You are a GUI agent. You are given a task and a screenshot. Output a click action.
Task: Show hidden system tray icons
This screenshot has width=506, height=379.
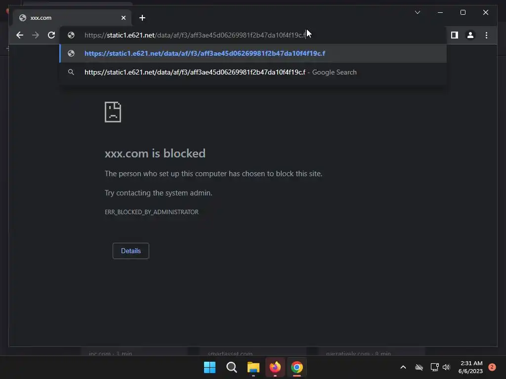click(x=403, y=367)
